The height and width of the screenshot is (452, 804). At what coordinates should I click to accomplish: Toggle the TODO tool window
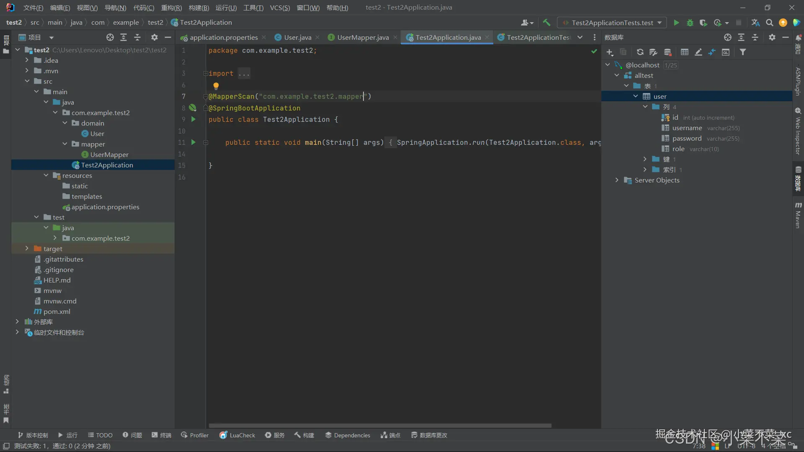(x=100, y=435)
